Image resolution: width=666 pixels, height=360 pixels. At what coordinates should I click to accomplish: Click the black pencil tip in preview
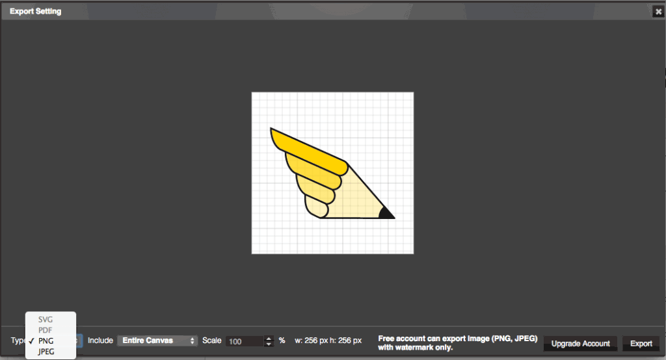[386, 213]
